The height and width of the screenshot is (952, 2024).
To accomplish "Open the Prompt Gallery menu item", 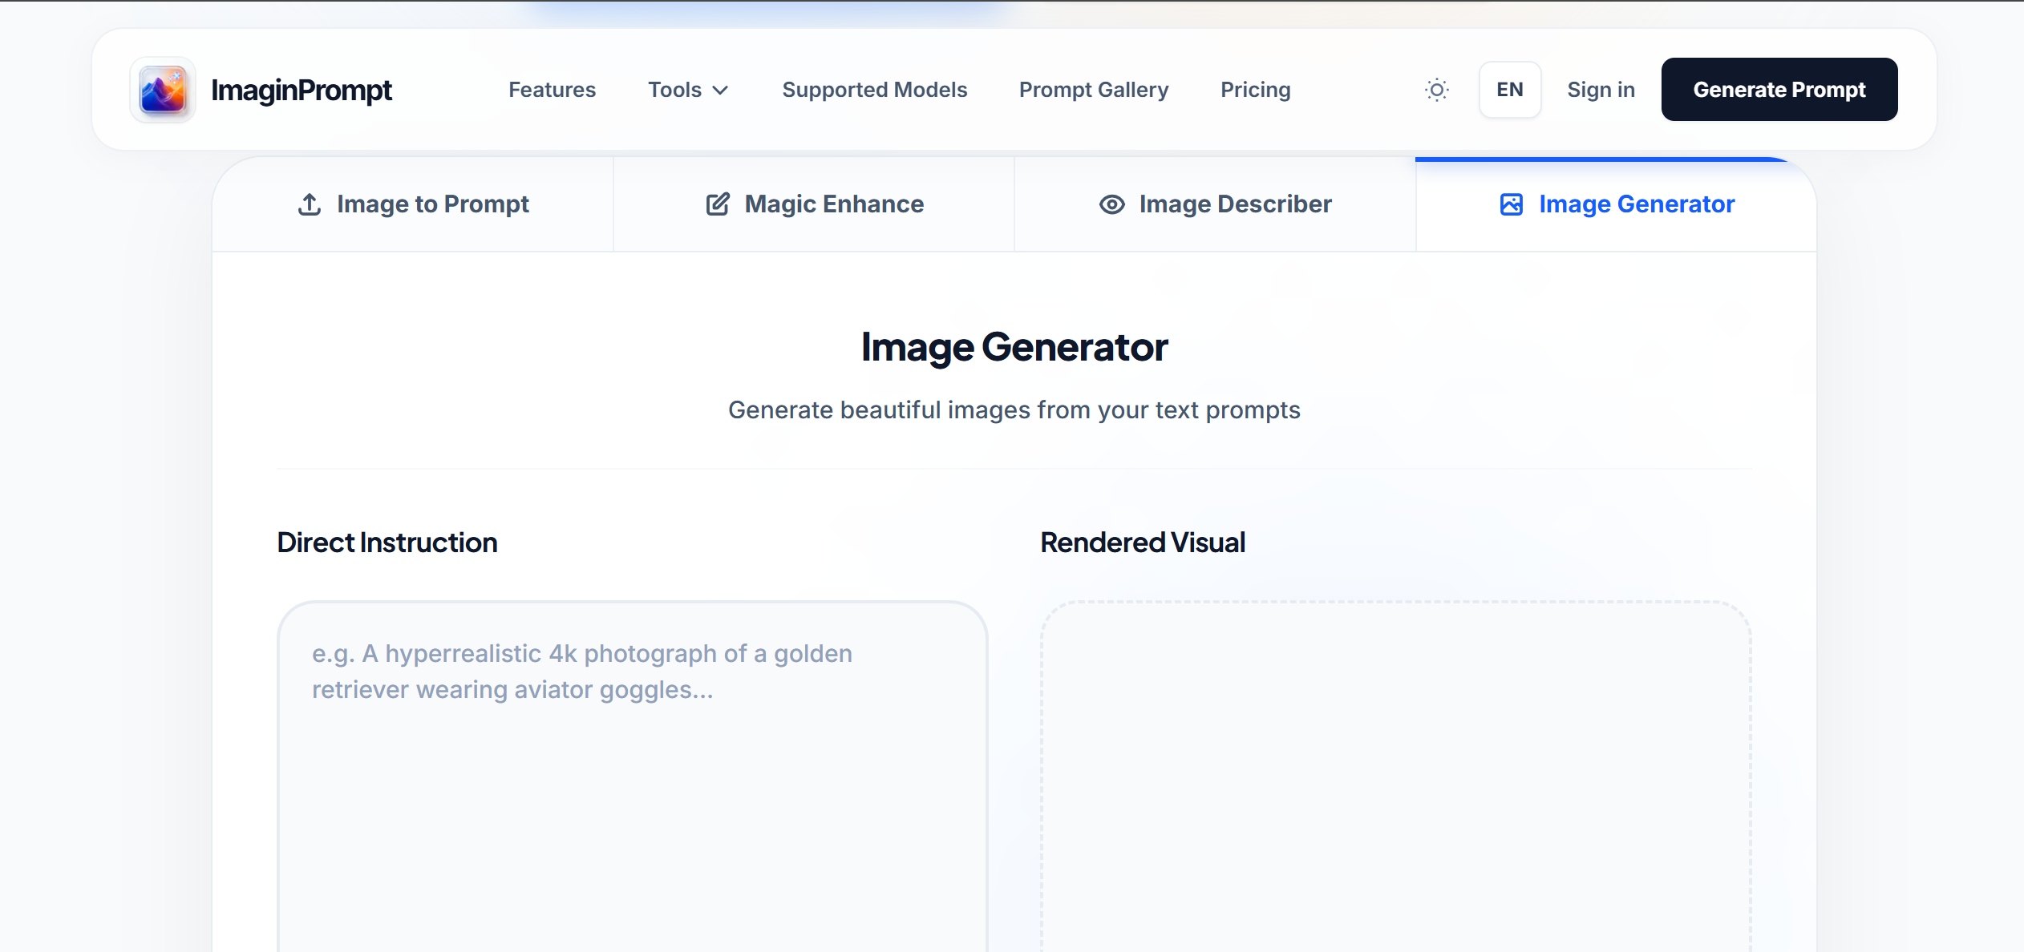I will (1093, 89).
